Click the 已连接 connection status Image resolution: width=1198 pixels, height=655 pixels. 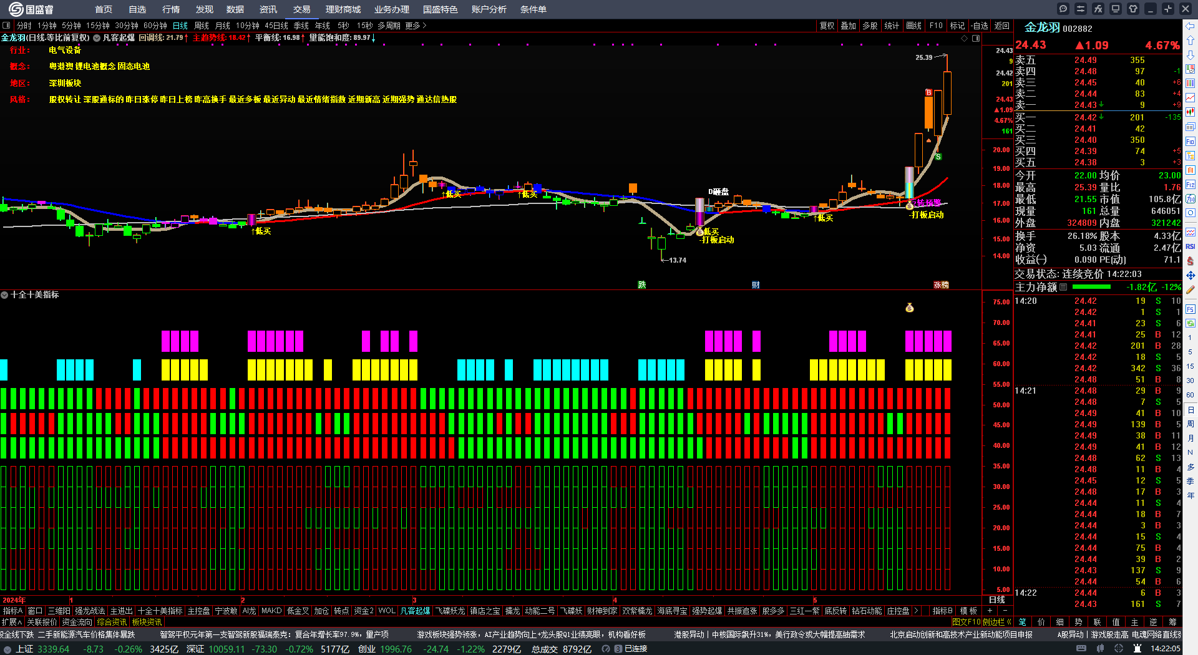click(x=636, y=649)
